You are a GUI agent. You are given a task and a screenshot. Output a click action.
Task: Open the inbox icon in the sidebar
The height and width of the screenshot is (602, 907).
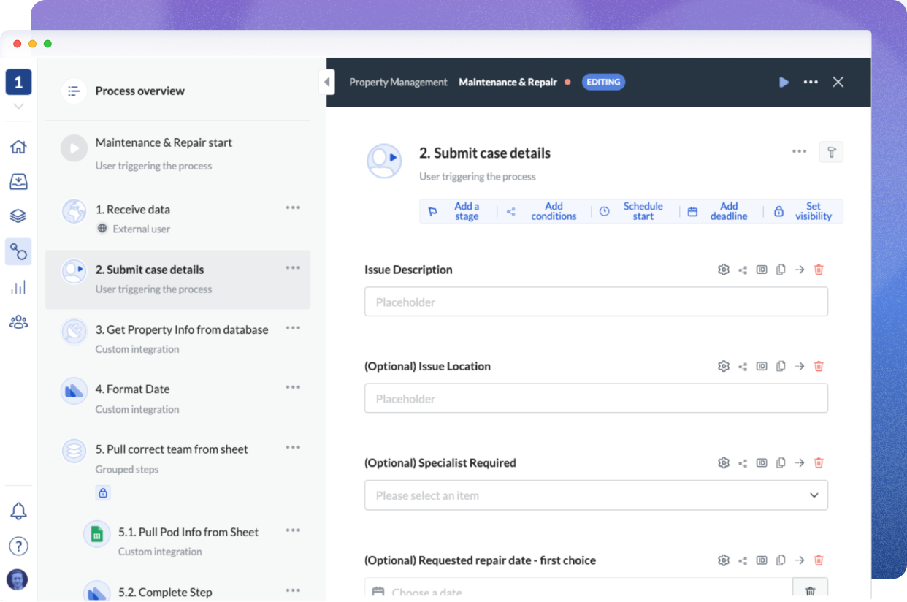coord(18,180)
